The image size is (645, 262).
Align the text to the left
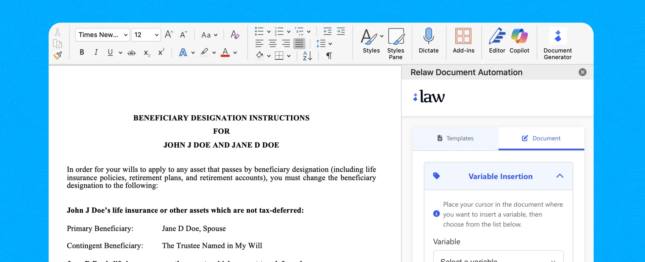[259, 44]
